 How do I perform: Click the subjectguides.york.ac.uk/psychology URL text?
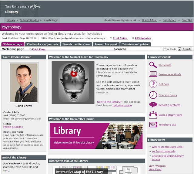(76, 38)
